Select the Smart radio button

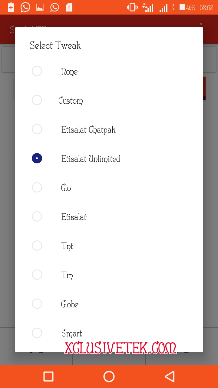tap(37, 333)
